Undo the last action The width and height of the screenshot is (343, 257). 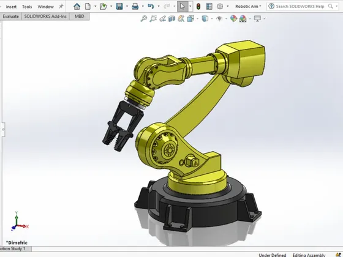point(151,6)
